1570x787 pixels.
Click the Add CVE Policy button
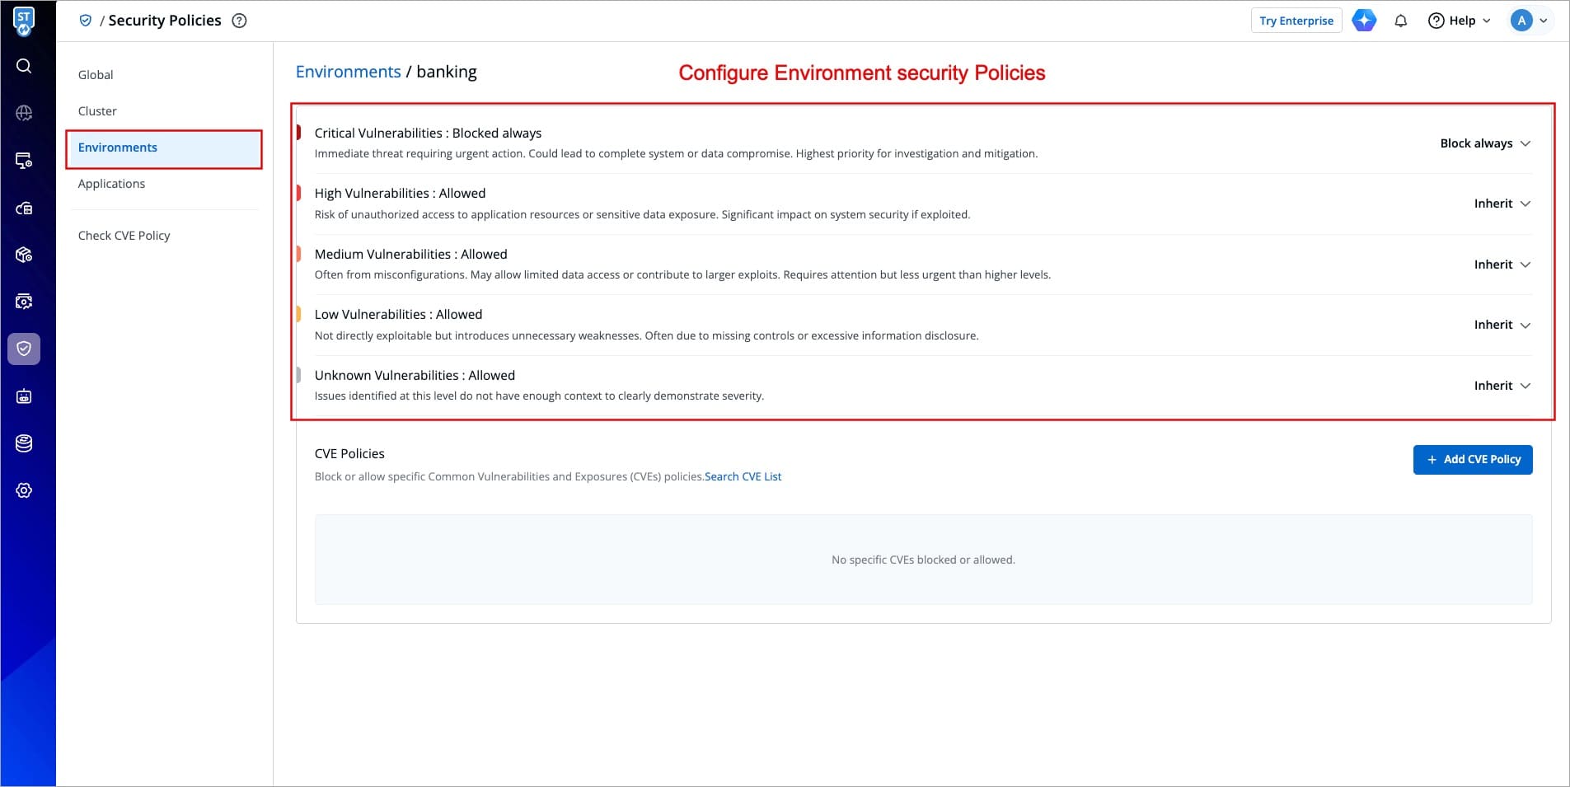coord(1472,460)
